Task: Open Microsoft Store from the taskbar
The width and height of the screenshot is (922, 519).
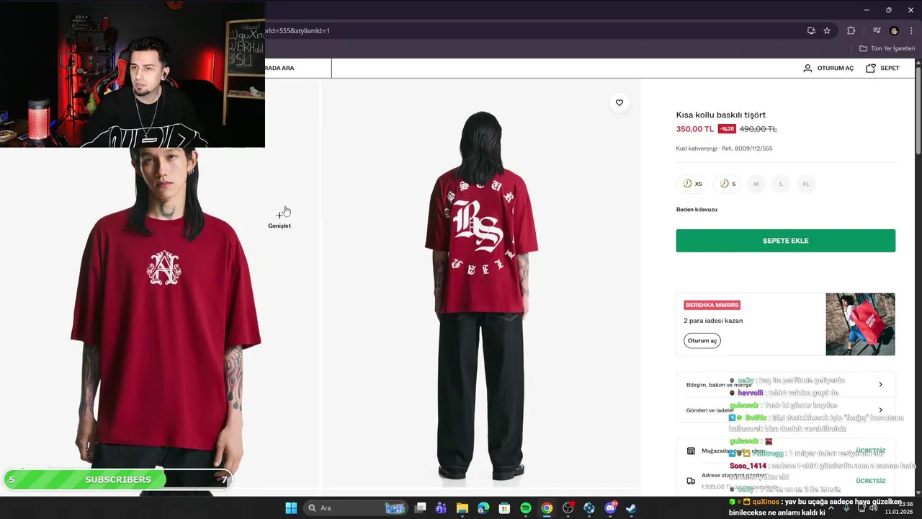Action: 505,508
